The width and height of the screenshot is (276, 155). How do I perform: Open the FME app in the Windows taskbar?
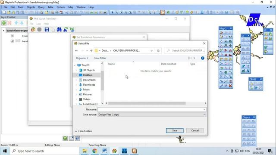[x=114, y=151]
